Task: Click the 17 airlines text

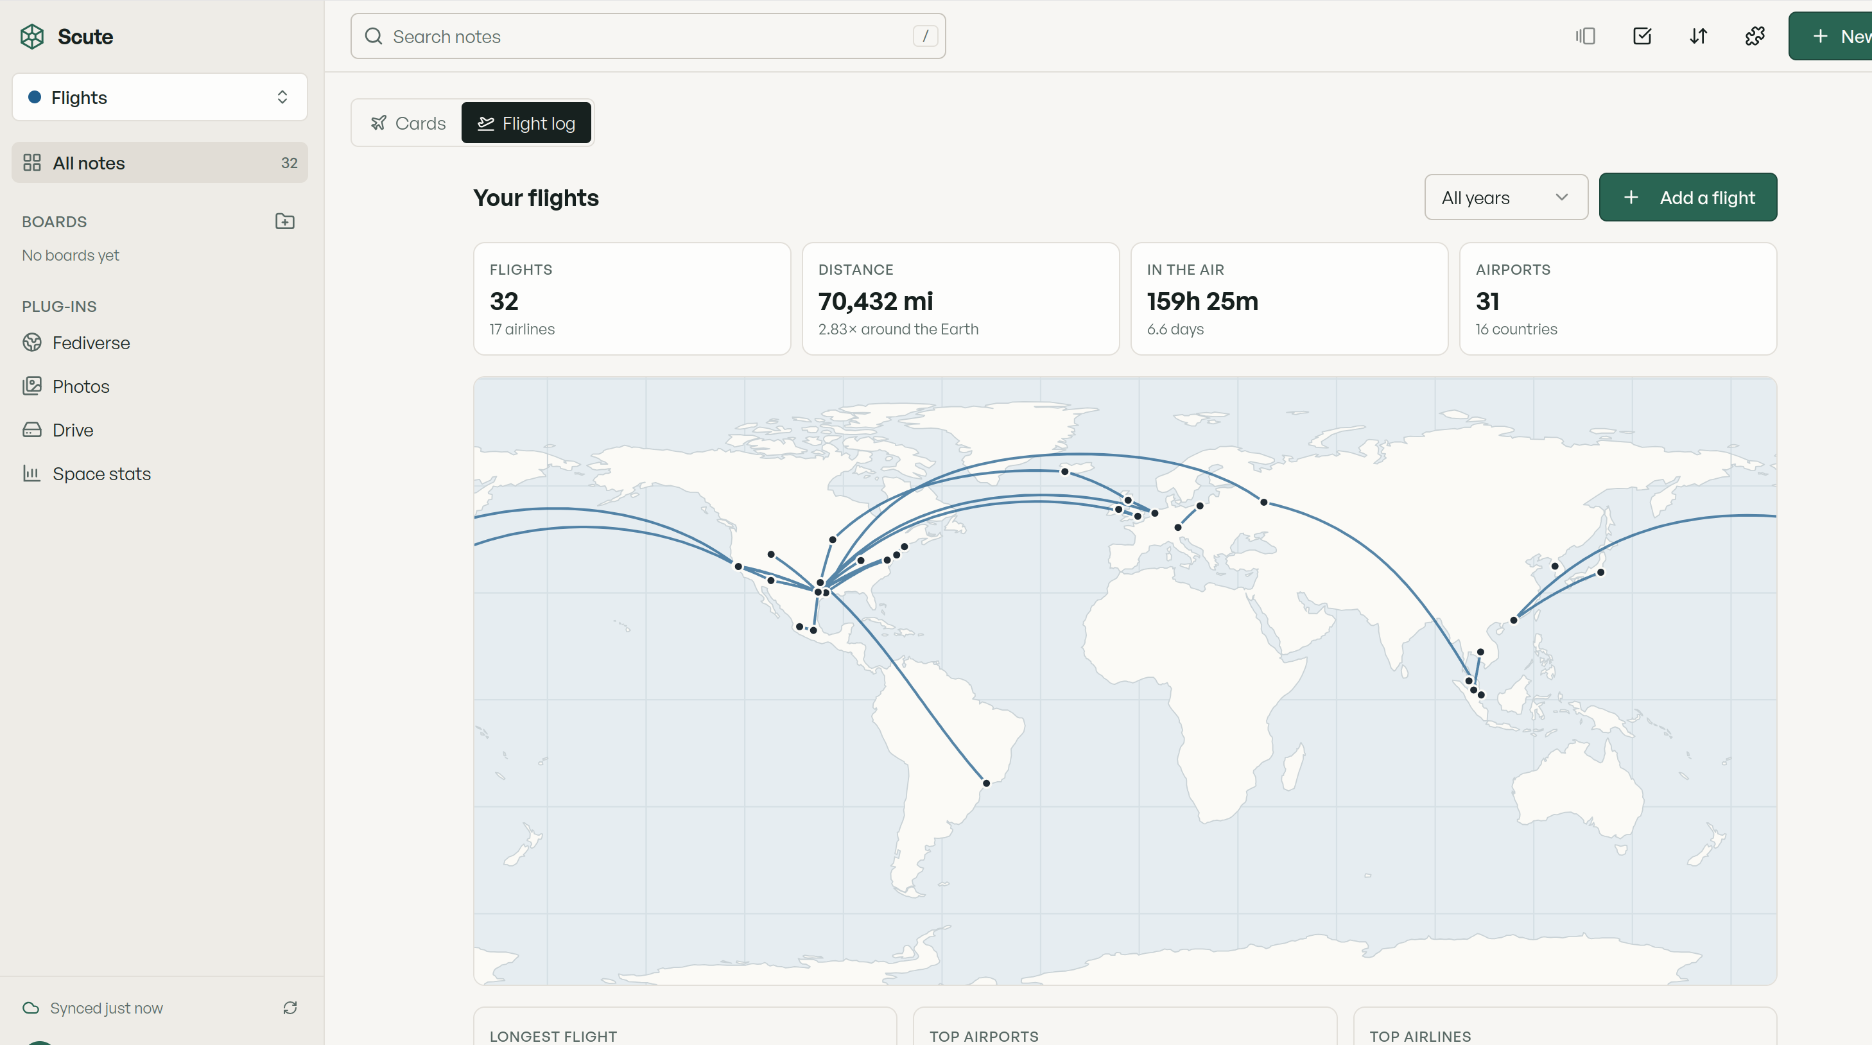Action: [522, 329]
